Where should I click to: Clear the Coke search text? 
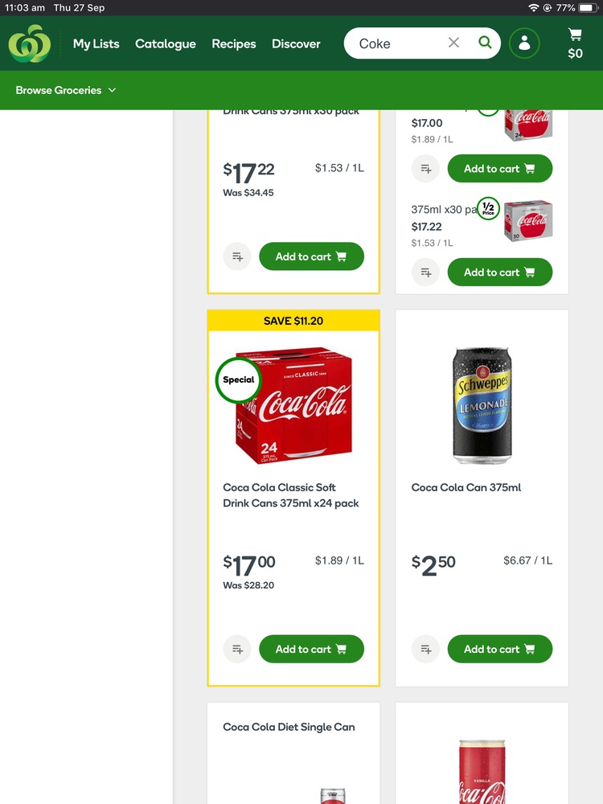[x=453, y=43]
